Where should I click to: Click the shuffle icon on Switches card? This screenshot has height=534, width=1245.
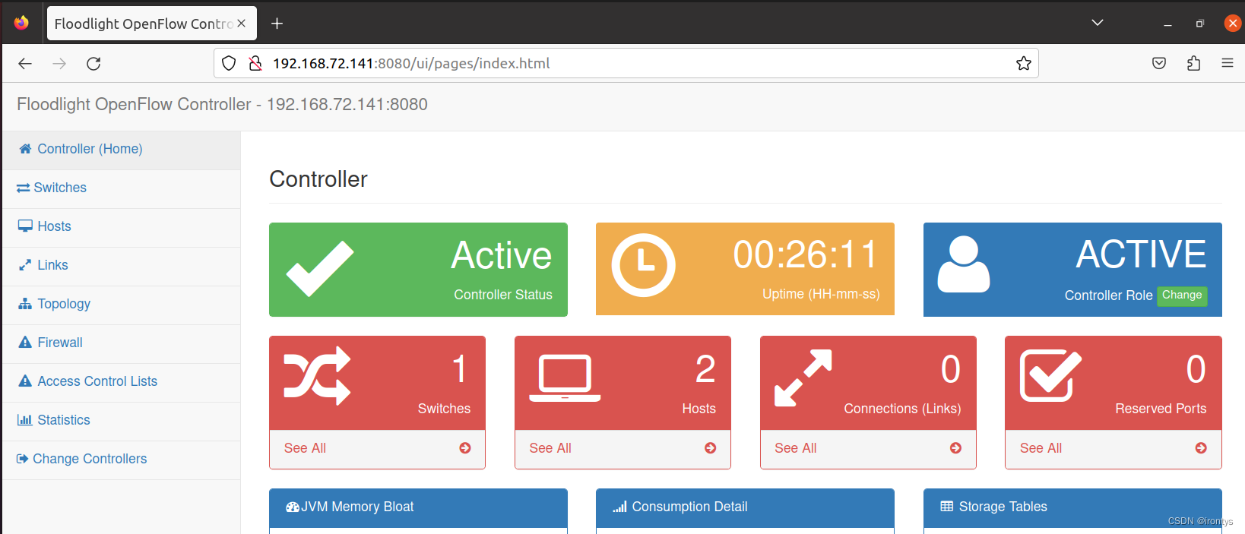(x=318, y=376)
